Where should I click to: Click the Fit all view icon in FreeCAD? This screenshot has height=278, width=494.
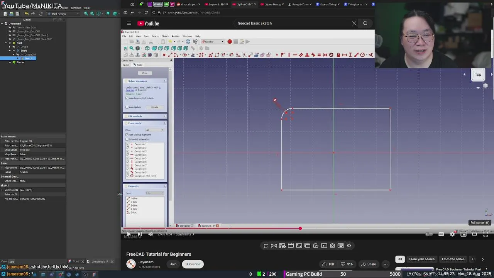click(86, 14)
